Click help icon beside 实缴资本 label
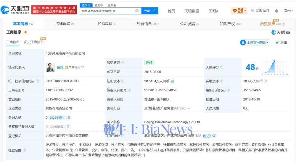 [x=222, y=81]
